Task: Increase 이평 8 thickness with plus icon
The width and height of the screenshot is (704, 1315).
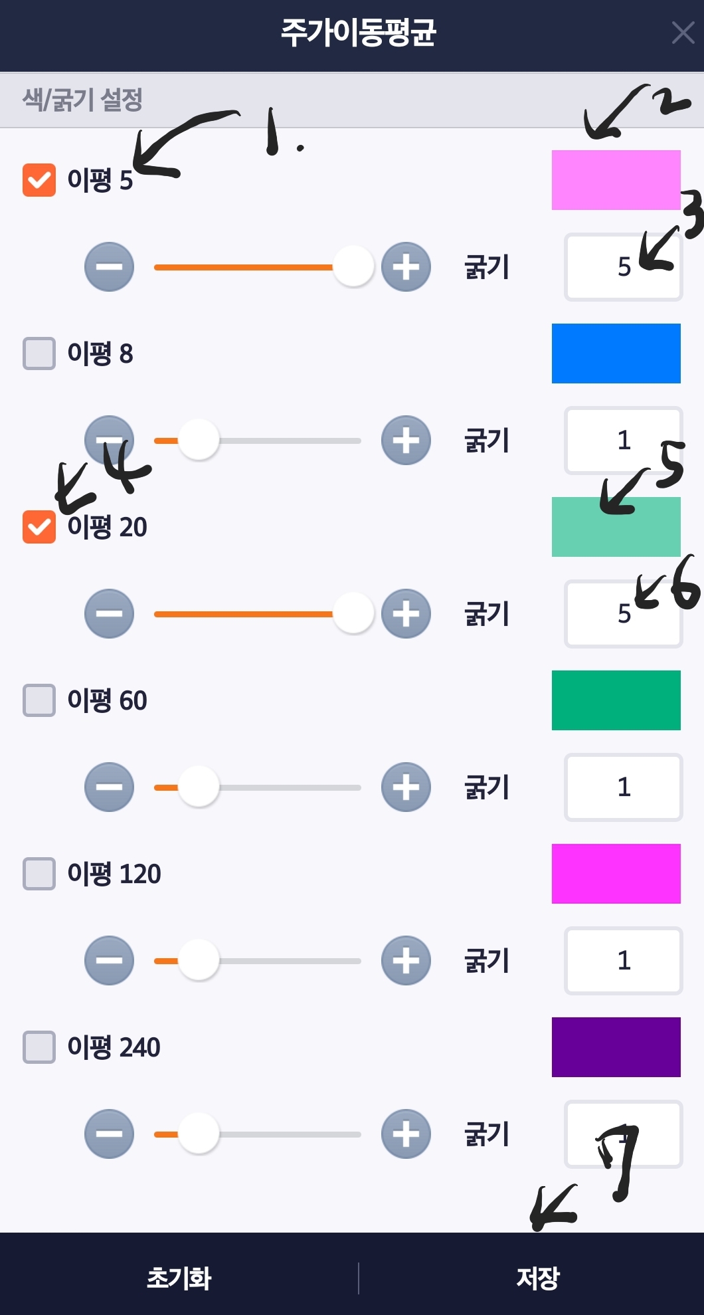Action: click(405, 439)
